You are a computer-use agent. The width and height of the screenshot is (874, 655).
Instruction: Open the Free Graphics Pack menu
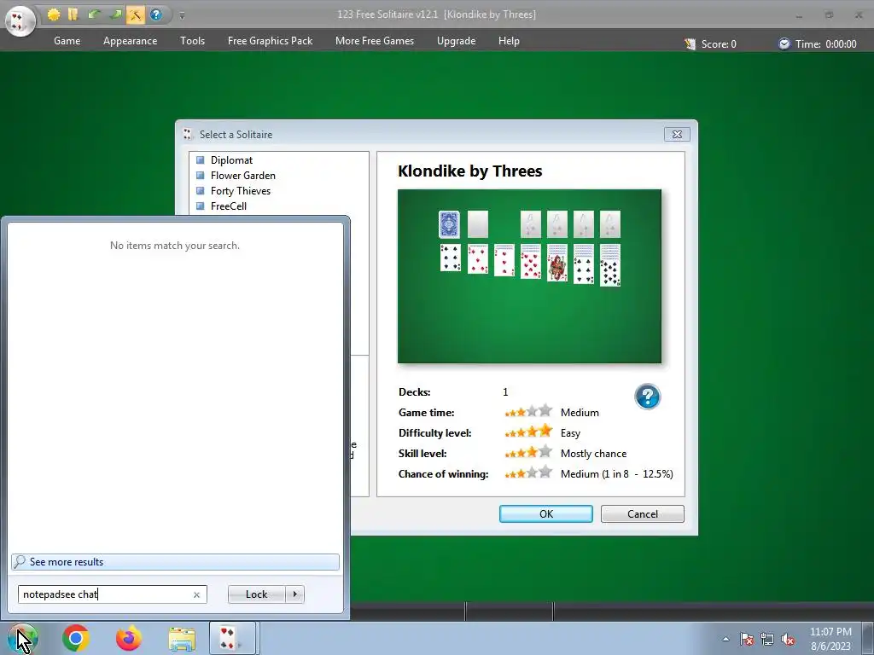click(x=270, y=41)
